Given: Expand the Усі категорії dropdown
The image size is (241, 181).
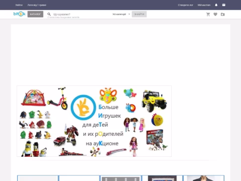Looking at the screenshot, I should point(121,14).
